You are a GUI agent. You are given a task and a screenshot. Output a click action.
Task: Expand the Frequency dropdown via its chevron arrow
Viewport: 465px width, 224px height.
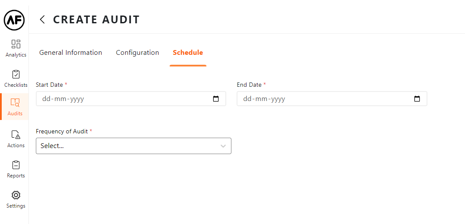coord(223,146)
